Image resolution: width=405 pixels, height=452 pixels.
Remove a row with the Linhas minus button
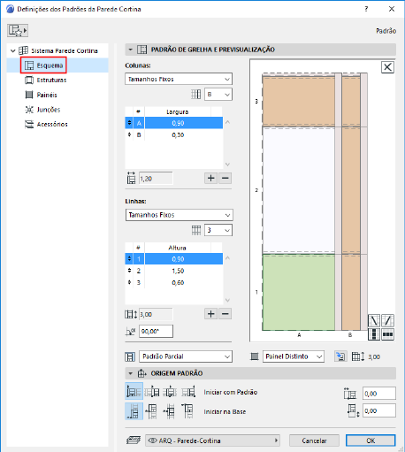[225, 314]
